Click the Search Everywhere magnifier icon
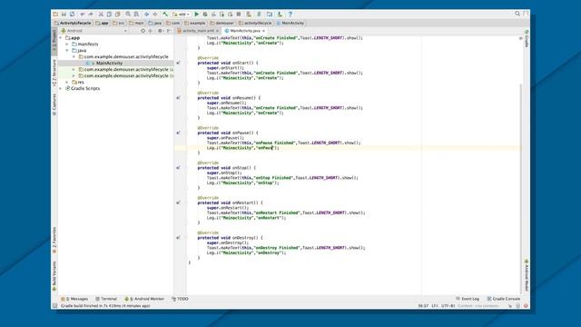581x327 pixels. (517, 14)
